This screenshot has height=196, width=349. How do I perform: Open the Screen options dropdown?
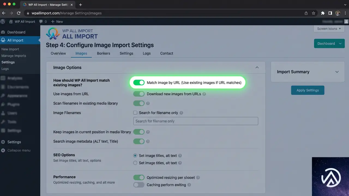[329, 29]
